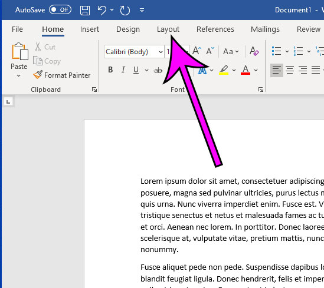Click the Redo/Repeat icon

point(125,11)
